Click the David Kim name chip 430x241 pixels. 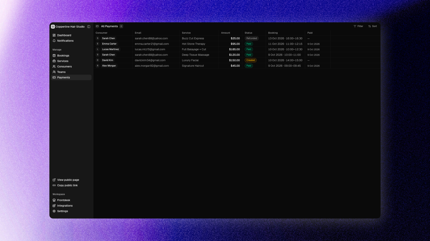pyautogui.click(x=107, y=60)
